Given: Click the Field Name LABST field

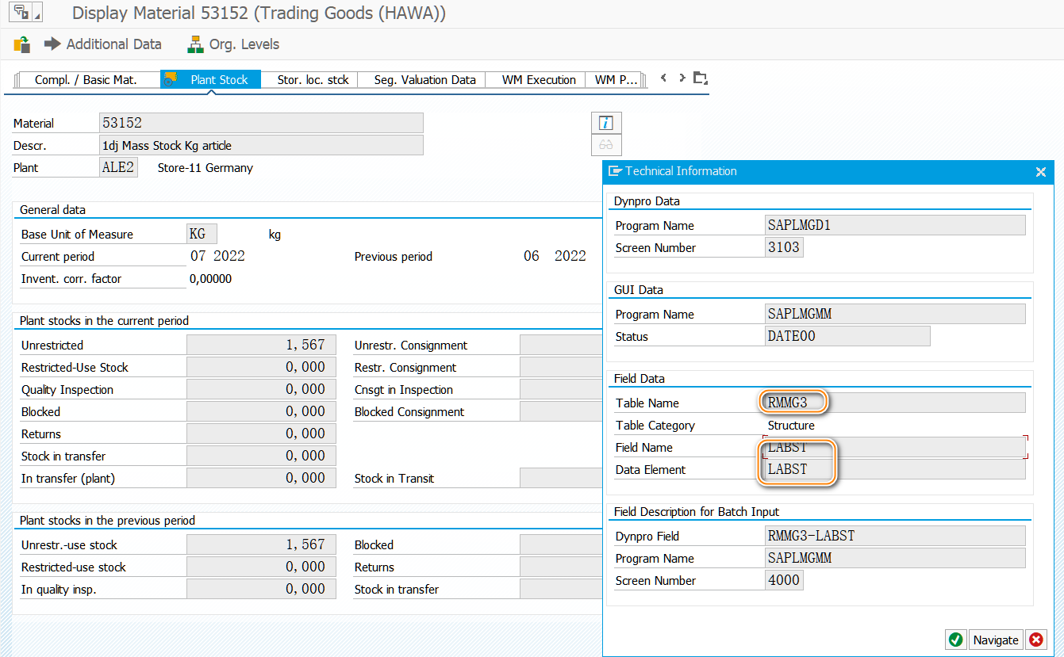Looking at the screenshot, I should click(895, 447).
